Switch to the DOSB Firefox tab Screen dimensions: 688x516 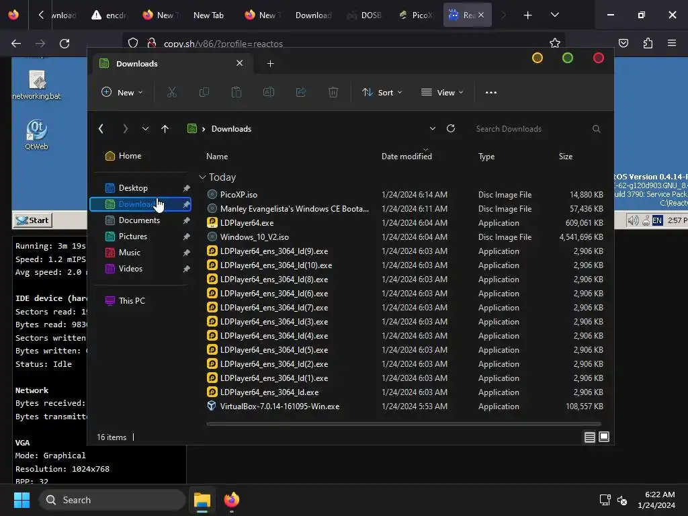pyautogui.click(x=364, y=15)
